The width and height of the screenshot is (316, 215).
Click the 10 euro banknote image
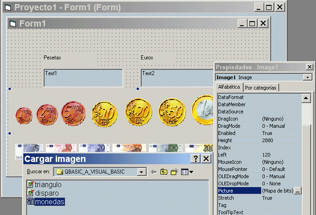[61, 148]
